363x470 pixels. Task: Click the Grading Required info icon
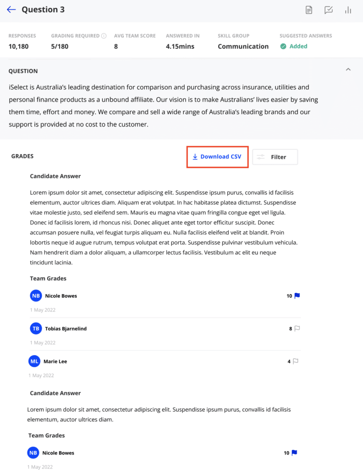[x=104, y=36]
